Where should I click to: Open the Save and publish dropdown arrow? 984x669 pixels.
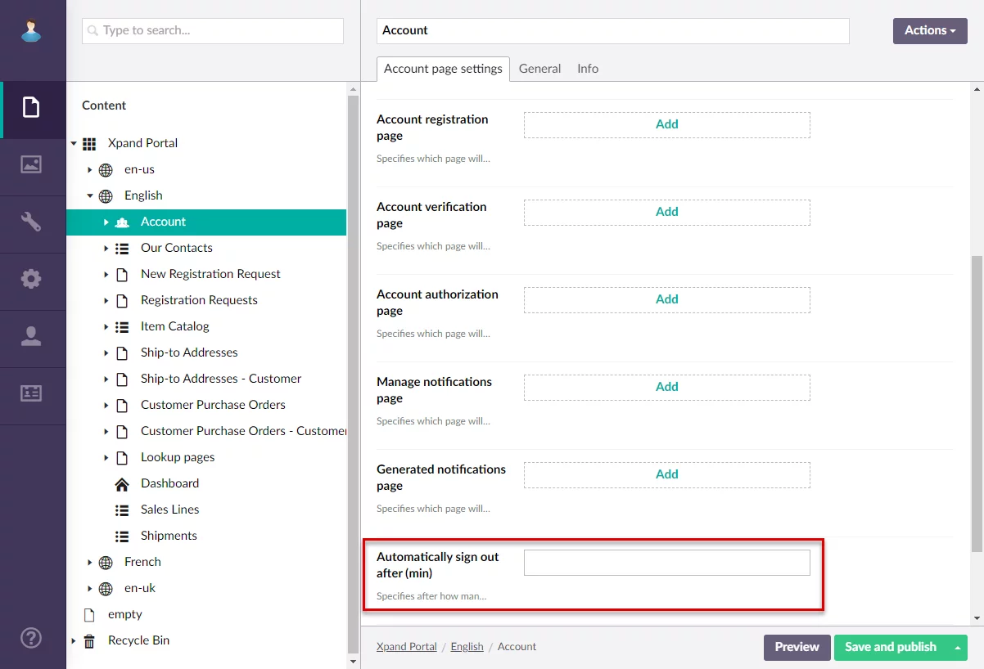click(956, 648)
